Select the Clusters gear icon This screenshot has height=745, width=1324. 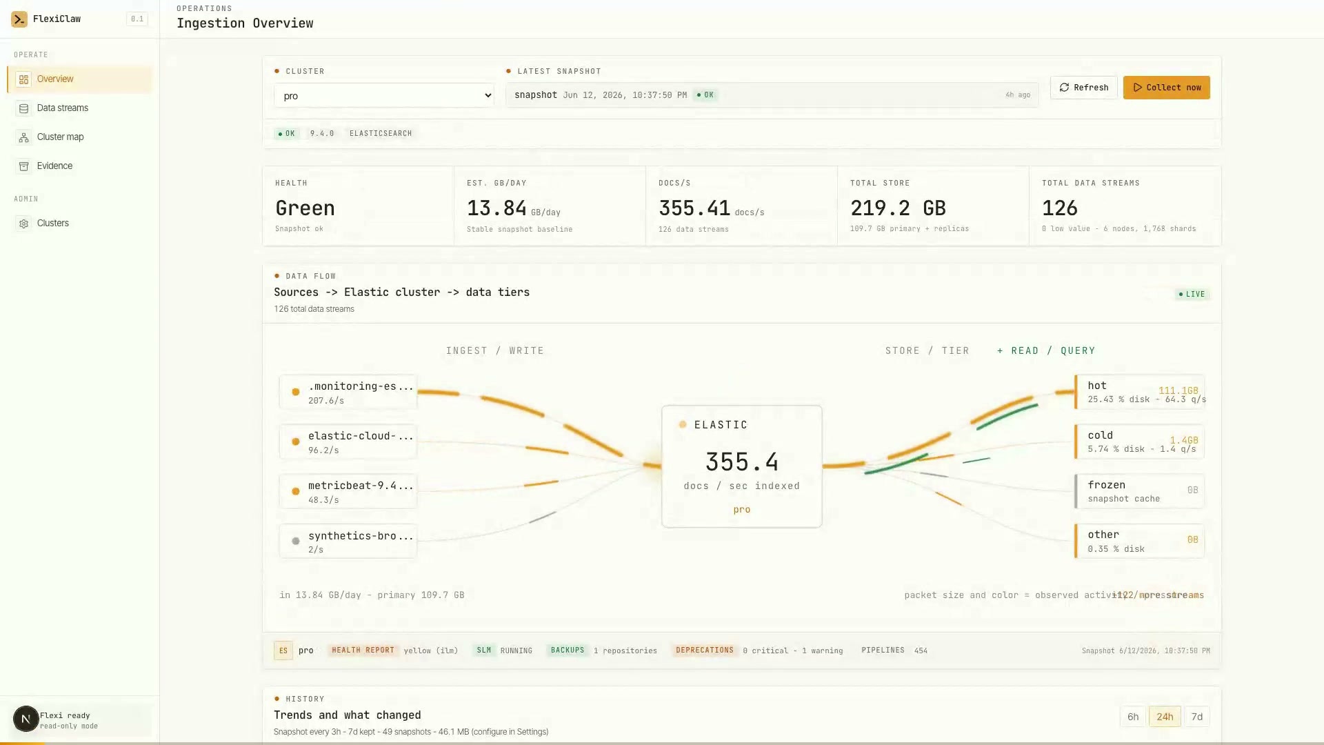pyautogui.click(x=23, y=223)
